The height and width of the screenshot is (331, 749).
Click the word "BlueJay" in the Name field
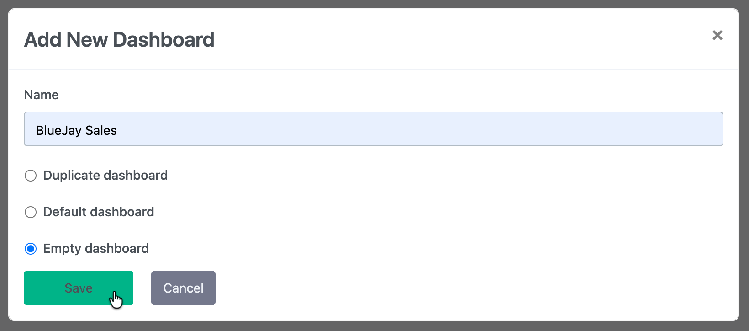click(x=58, y=131)
